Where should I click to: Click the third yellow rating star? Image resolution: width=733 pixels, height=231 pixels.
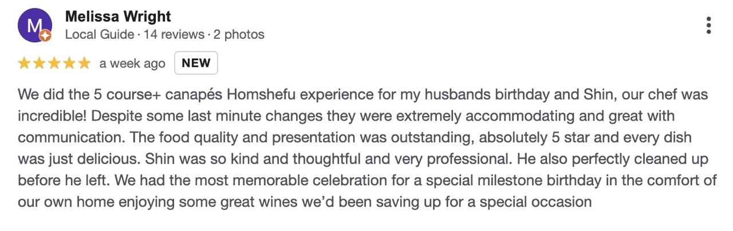54,63
